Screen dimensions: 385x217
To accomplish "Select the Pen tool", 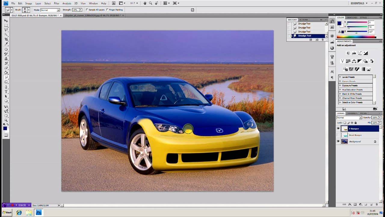I will tap(6, 87).
